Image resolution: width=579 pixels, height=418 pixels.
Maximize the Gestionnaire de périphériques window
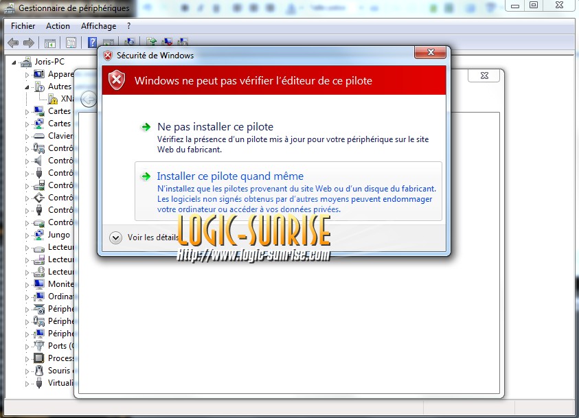click(534, 5)
